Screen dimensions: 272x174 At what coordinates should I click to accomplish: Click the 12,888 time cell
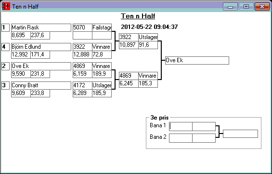(82, 54)
